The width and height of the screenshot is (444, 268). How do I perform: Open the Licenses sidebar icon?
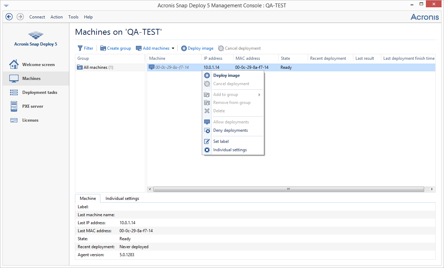coord(14,120)
